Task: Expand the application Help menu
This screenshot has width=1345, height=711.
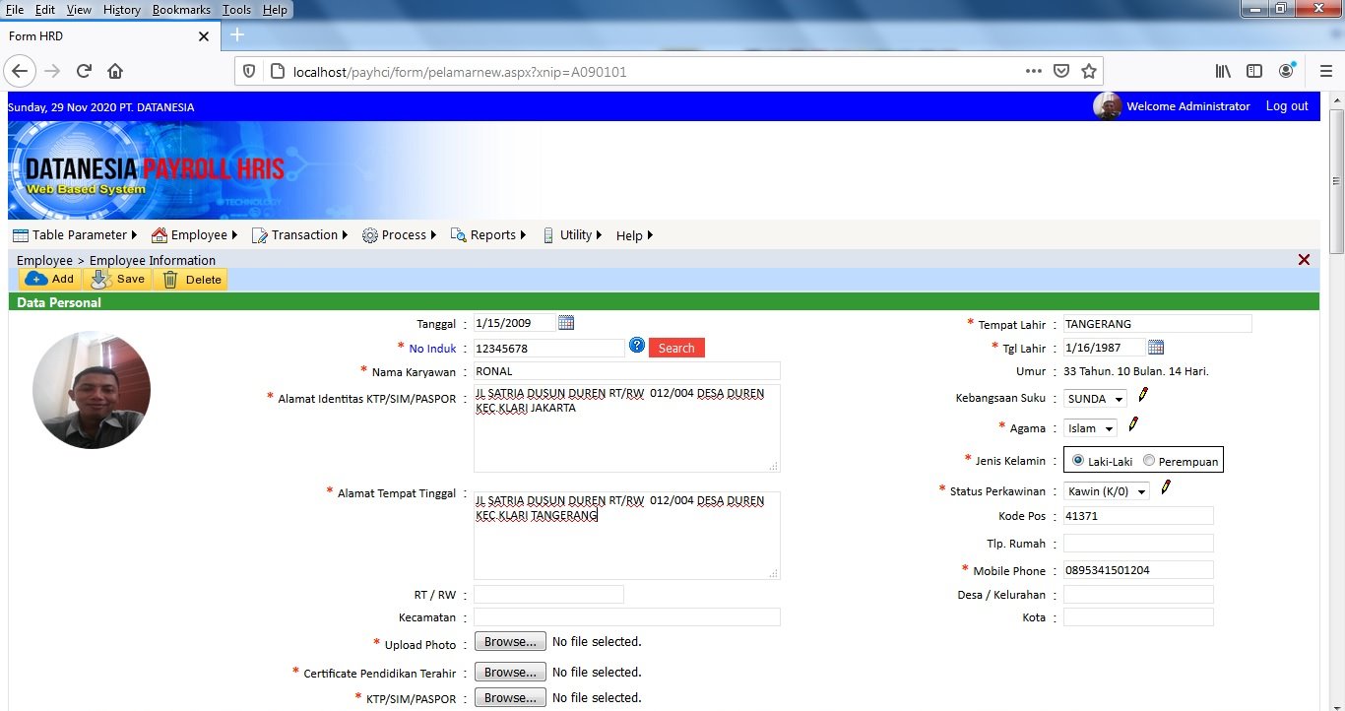Action: 635,235
